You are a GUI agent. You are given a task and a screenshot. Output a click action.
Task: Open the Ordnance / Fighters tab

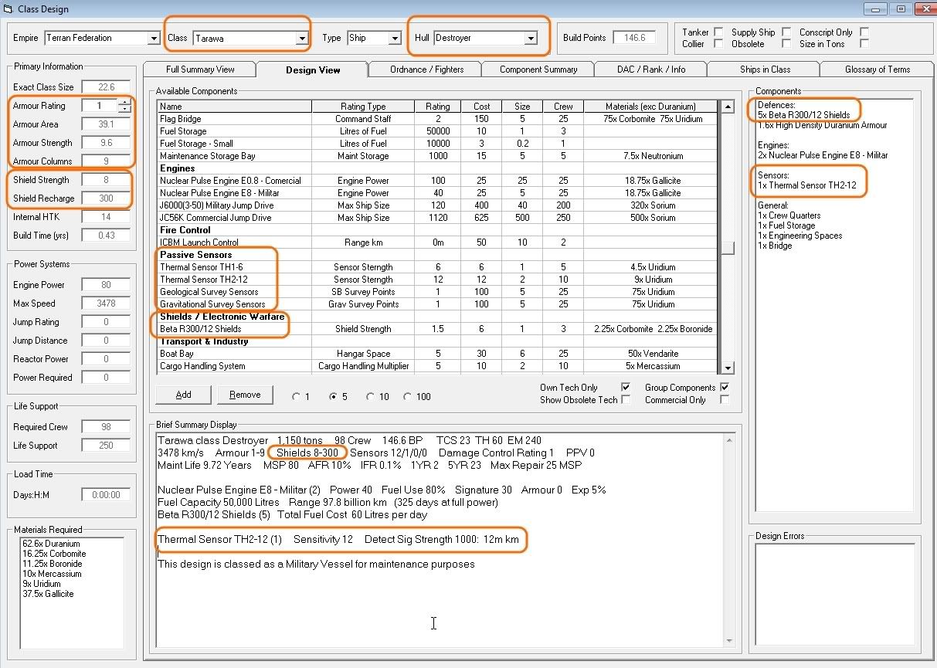tap(426, 70)
